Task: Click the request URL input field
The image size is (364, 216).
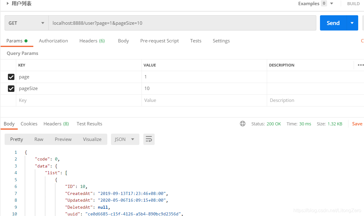Action: 182,23
